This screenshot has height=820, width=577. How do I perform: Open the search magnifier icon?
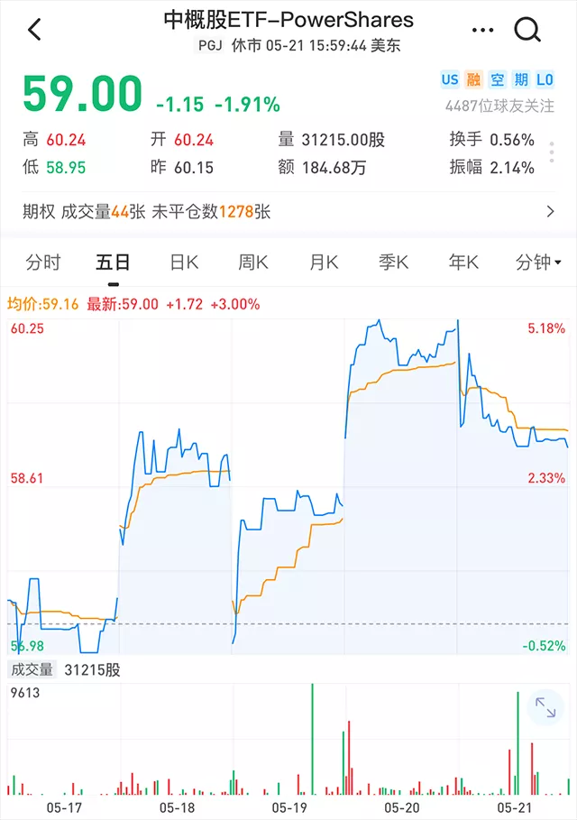527,29
